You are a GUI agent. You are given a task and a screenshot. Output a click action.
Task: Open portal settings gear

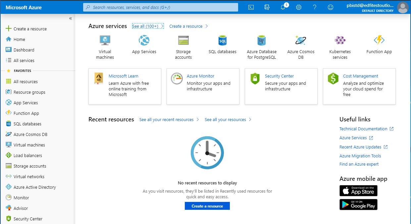pyautogui.click(x=299, y=7)
